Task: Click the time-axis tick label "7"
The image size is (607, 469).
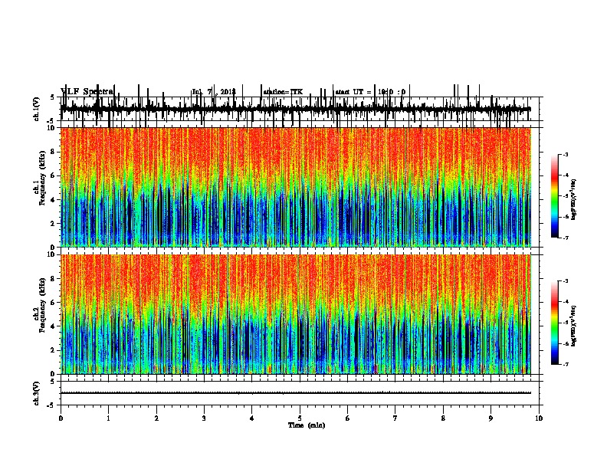Action: [395, 418]
